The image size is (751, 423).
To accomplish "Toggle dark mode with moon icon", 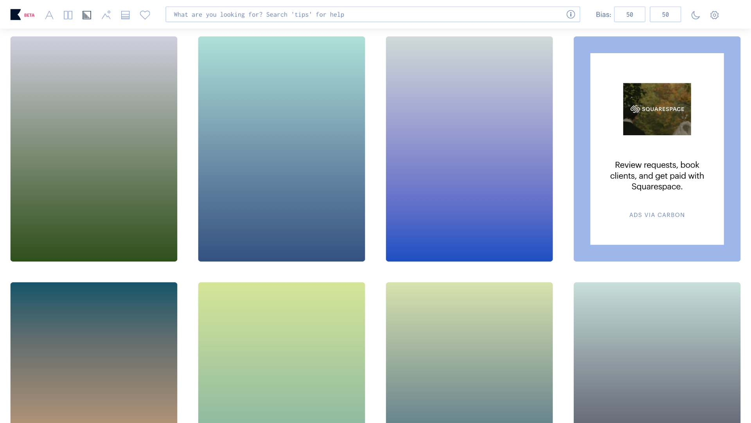I will [x=695, y=15].
